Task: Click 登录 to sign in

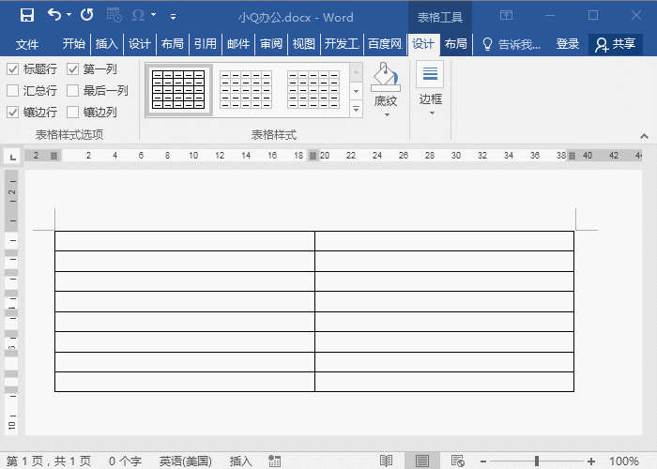Action: click(x=567, y=44)
